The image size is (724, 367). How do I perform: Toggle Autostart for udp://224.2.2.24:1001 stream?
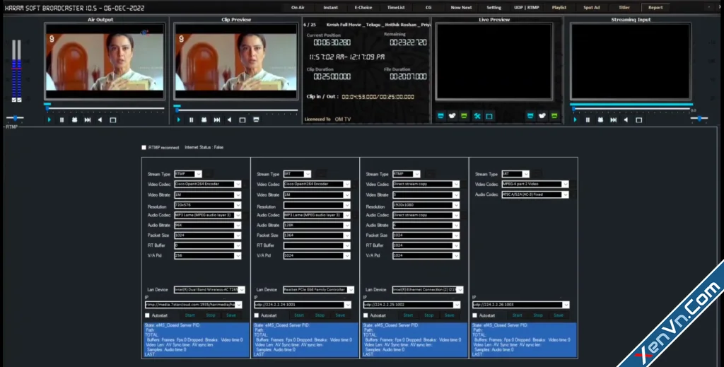click(256, 315)
